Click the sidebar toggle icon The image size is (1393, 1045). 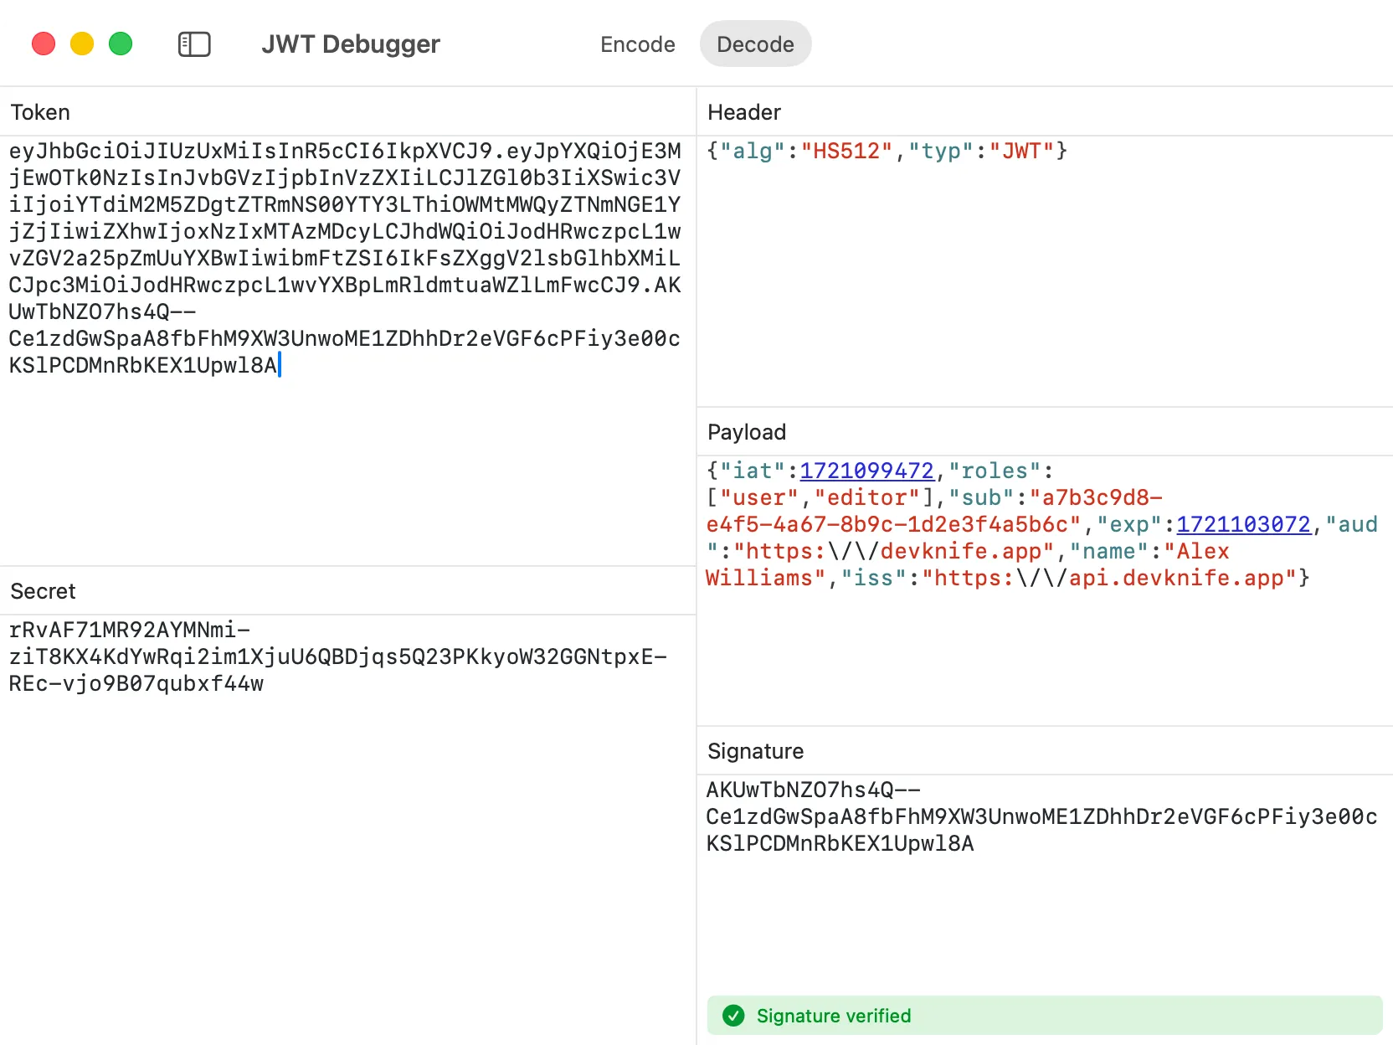[194, 44]
